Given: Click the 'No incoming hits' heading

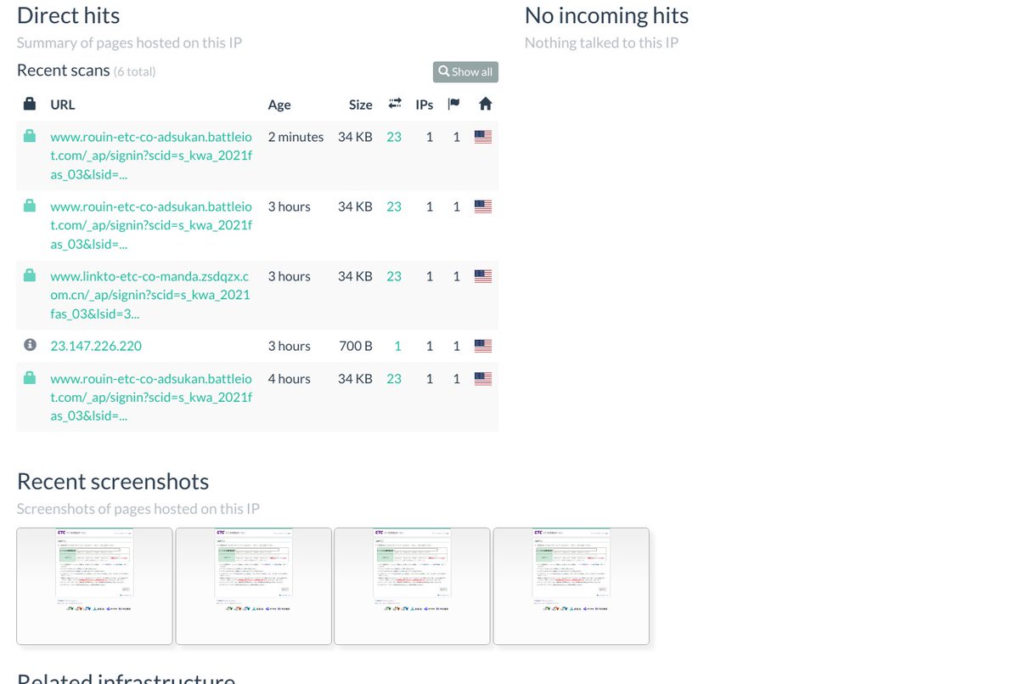Looking at the screenshot, I should pyautogui.click(x=606, y=15).
